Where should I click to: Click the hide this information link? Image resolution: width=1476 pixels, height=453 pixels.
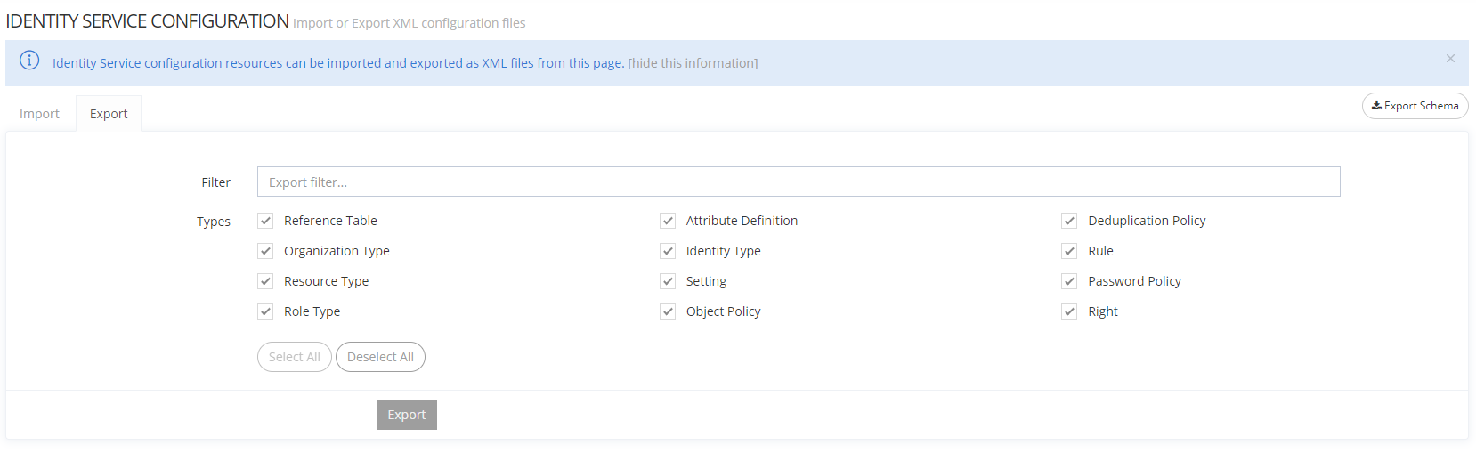(693, 63)
